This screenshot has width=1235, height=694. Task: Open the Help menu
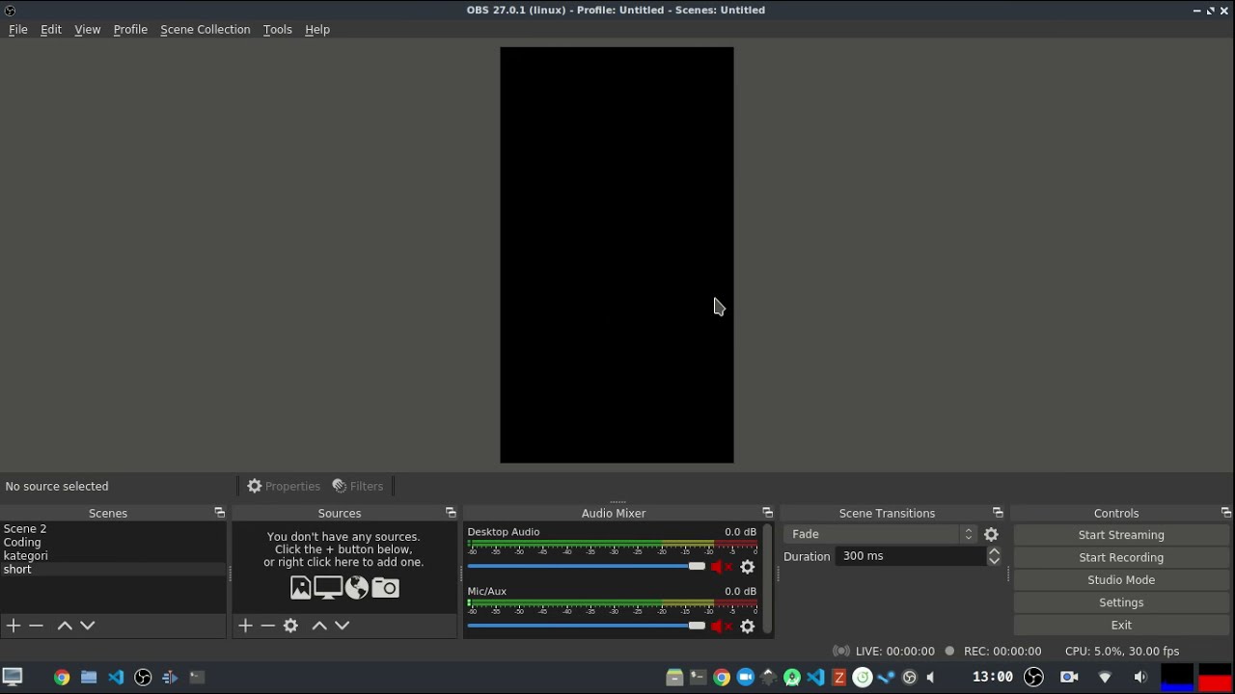[x=317, y=30]
